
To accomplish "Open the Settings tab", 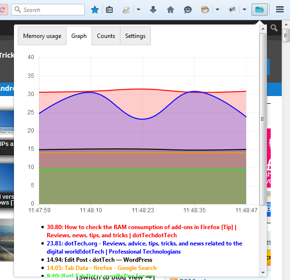I will [x=135, y=36].
